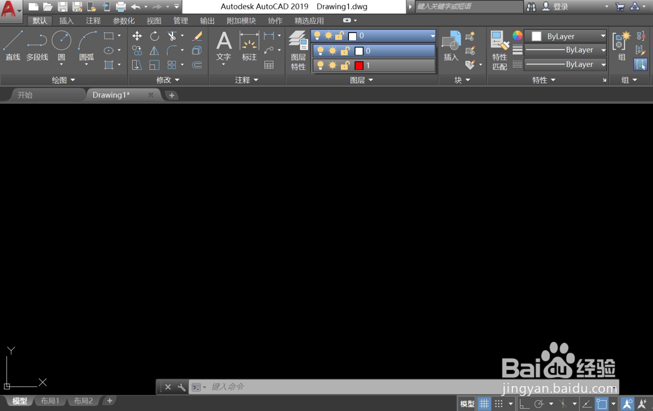Select layer 1 red color swatch
The height and width of the screenshot is (411, 653).
[359, 66]
